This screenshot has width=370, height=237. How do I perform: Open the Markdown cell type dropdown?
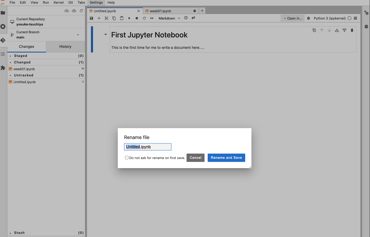pos(169,18)
